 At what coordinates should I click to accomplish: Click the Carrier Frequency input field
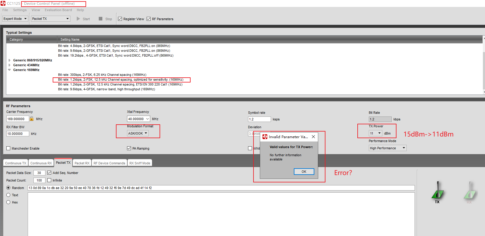[18, 119]
